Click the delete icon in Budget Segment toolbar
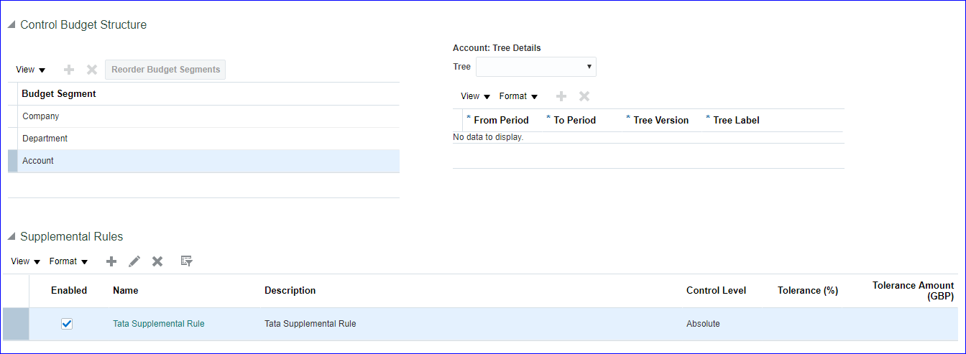 coord(92,70)
